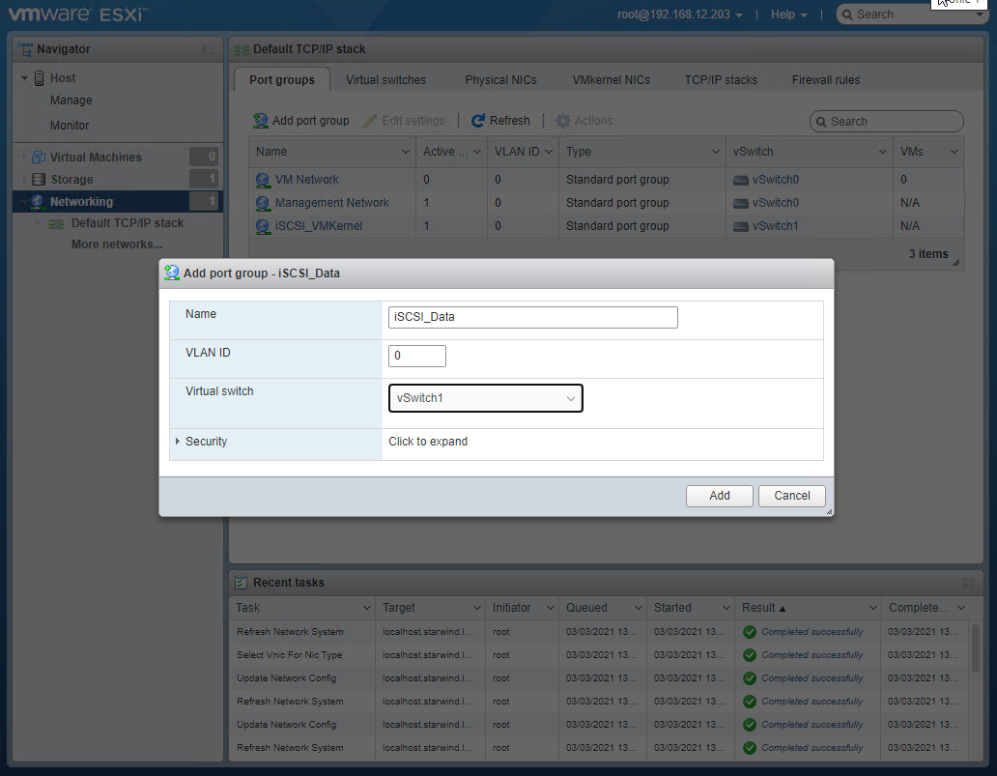
Task: Select Manage in the Navigator
Action: click(x=71, y=101)
